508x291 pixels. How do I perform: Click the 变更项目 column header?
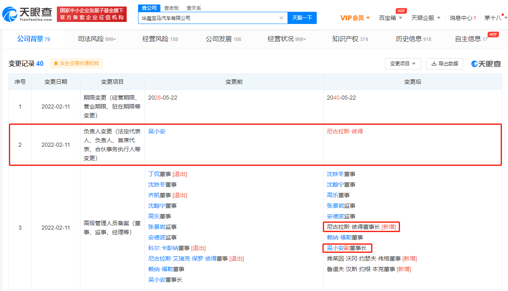[x=112, y=82]
